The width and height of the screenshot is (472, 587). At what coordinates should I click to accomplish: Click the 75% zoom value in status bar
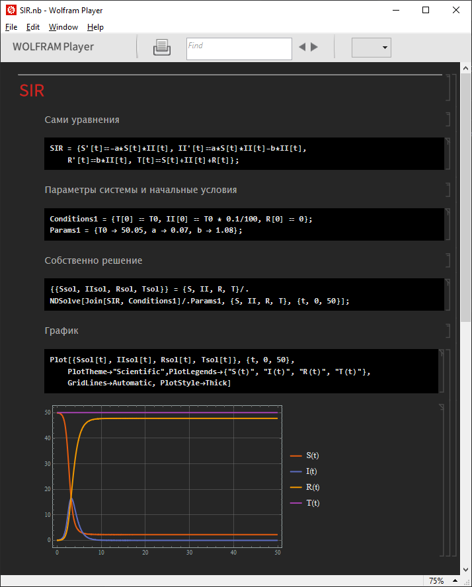[436, 580]
